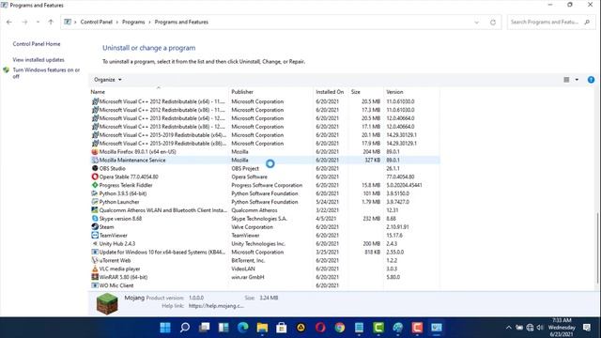Open the taskbar clock and date
Screen dimensions: 601x338
coord(562,328)
